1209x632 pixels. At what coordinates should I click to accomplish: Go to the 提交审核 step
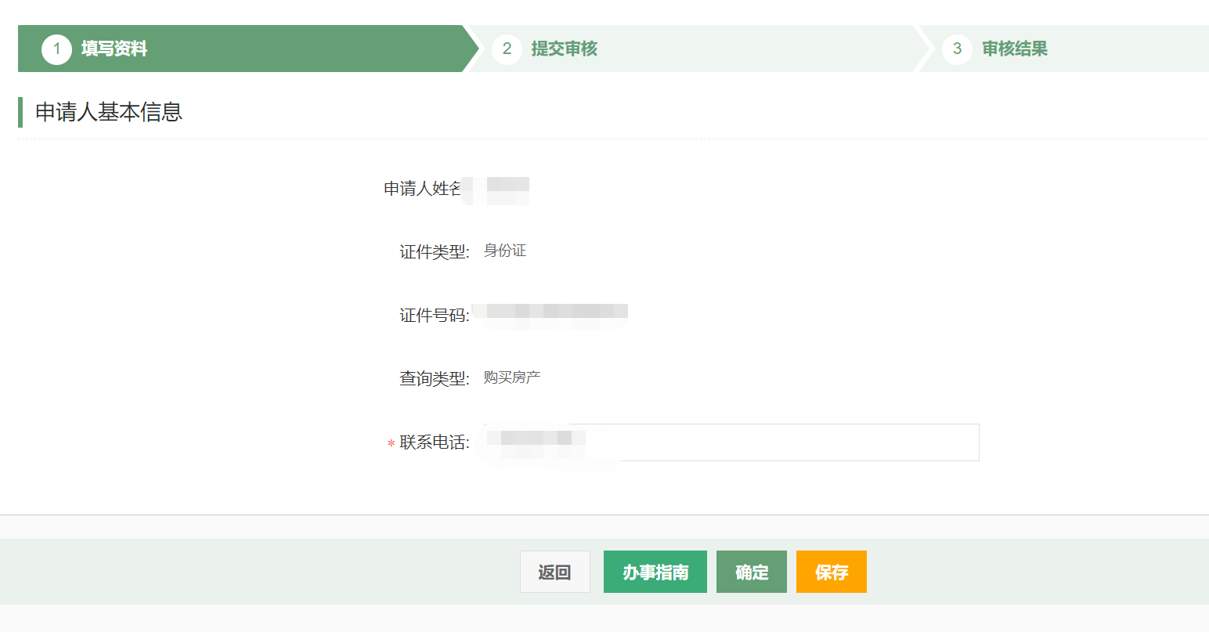pyautogui.click(x=564, y=49)
